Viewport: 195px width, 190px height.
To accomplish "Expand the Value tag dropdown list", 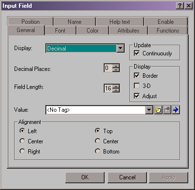I will pos(149,110).
